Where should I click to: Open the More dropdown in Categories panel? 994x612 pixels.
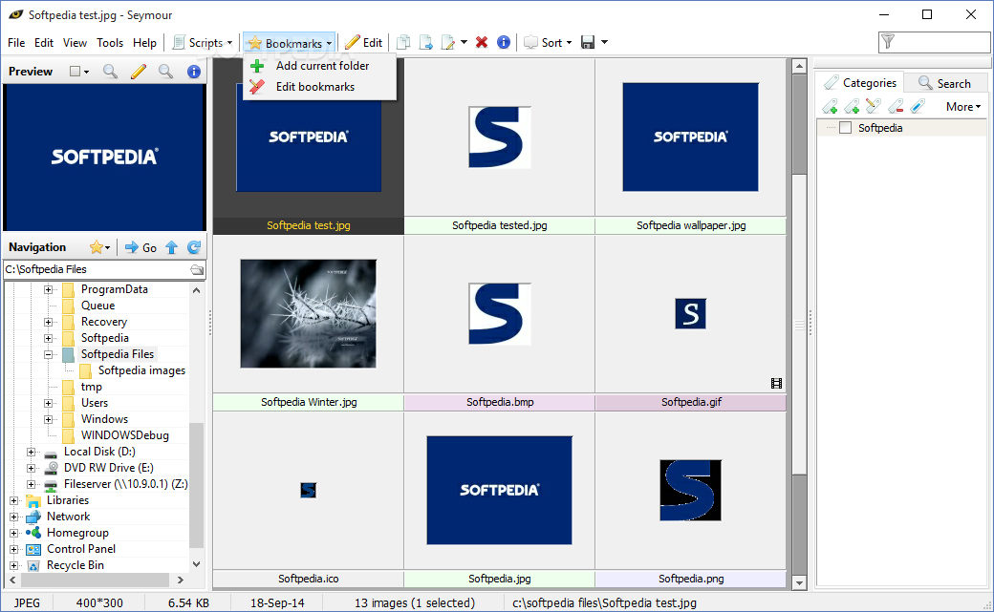click(963, 107)
